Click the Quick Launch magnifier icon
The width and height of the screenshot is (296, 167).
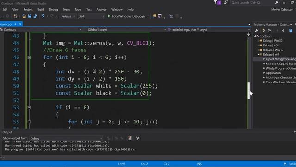277,2
